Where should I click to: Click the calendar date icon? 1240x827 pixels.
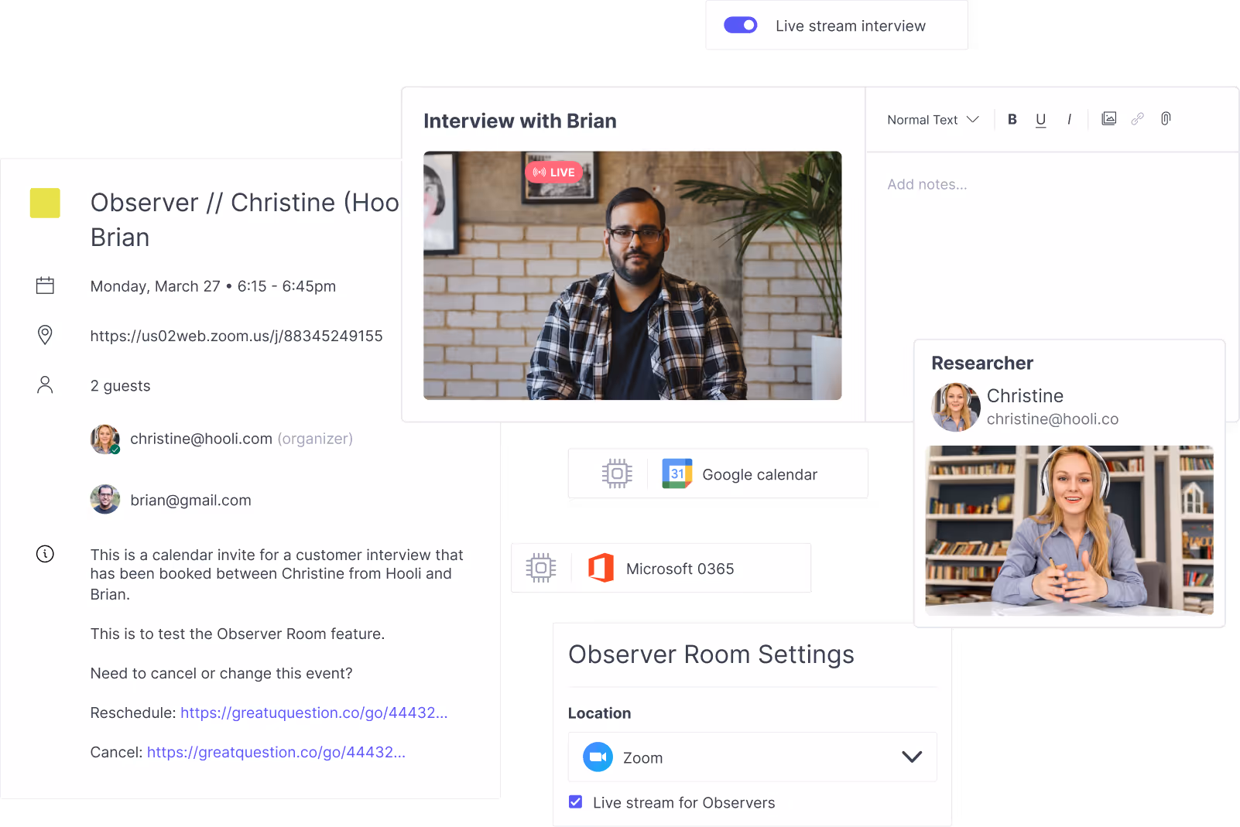pyautogui.click(x=45, y=285)
